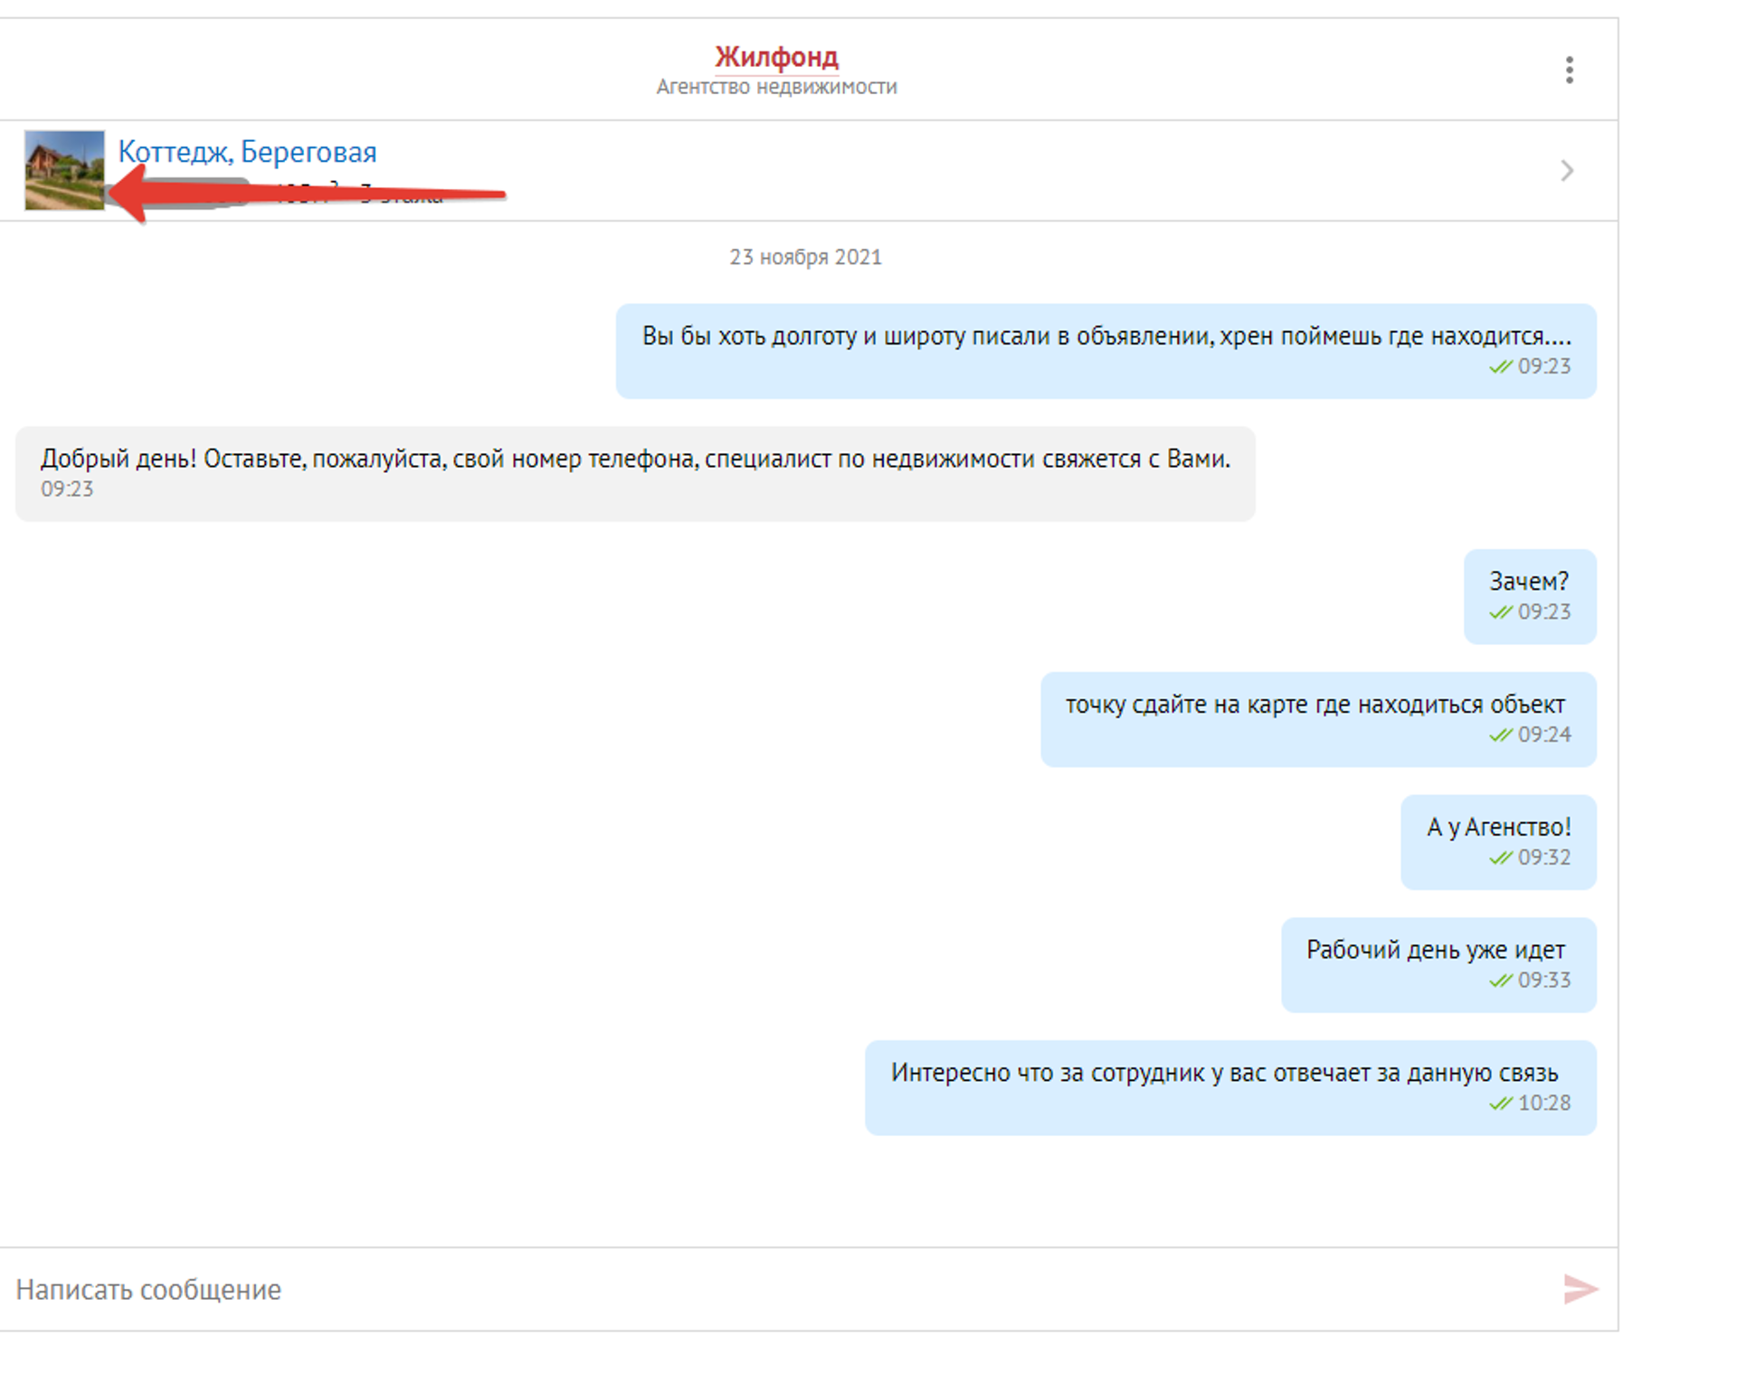
Task: Select the agency reply starting Добрый день!
Action: [635, 474]
